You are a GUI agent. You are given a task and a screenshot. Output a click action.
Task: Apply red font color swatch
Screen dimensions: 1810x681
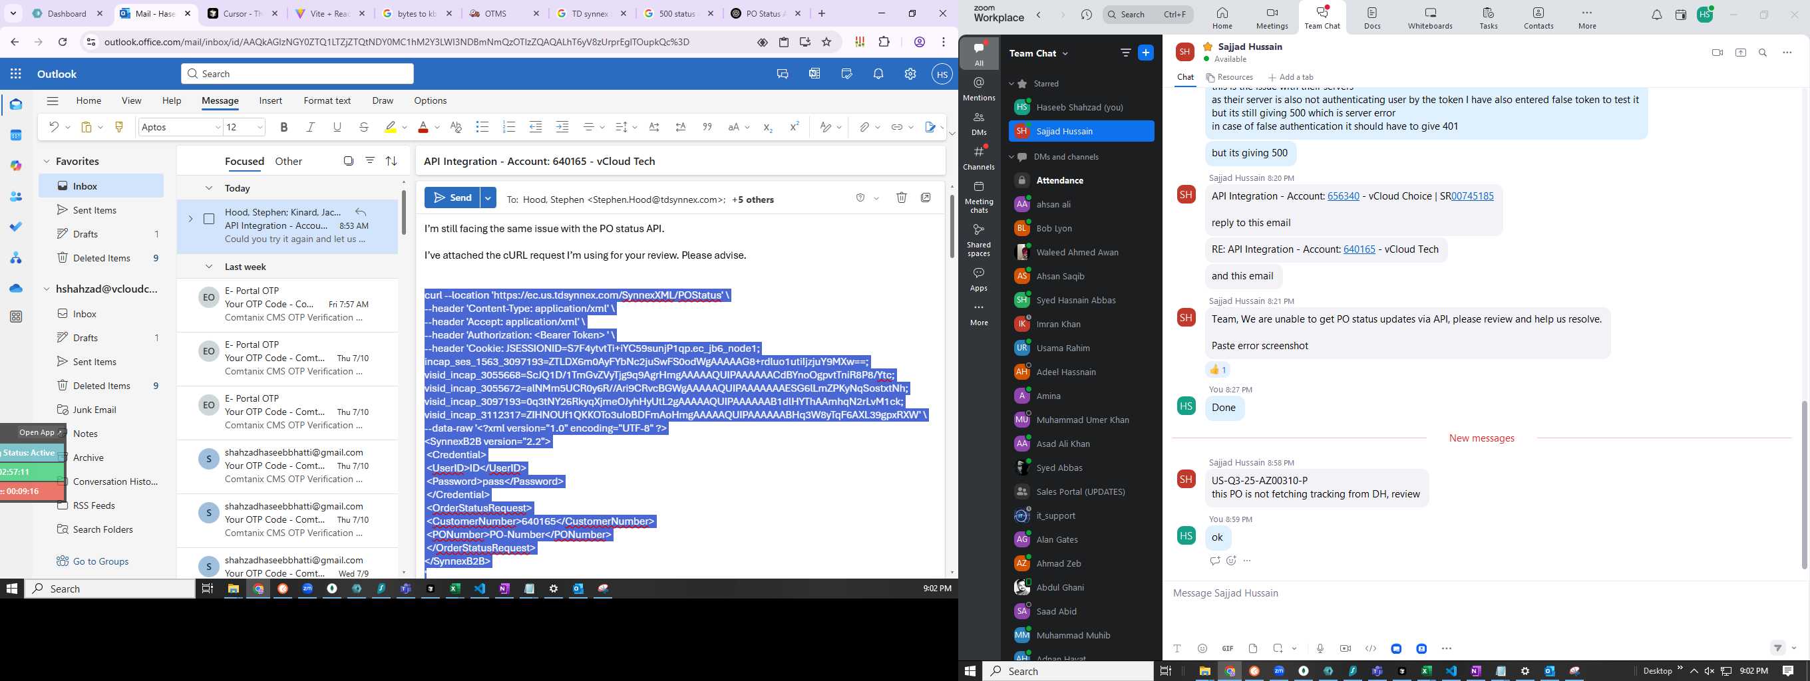point(423,127)
